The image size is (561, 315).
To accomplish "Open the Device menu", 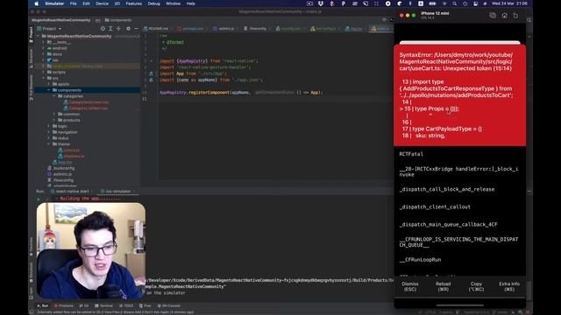I will 102,3.
